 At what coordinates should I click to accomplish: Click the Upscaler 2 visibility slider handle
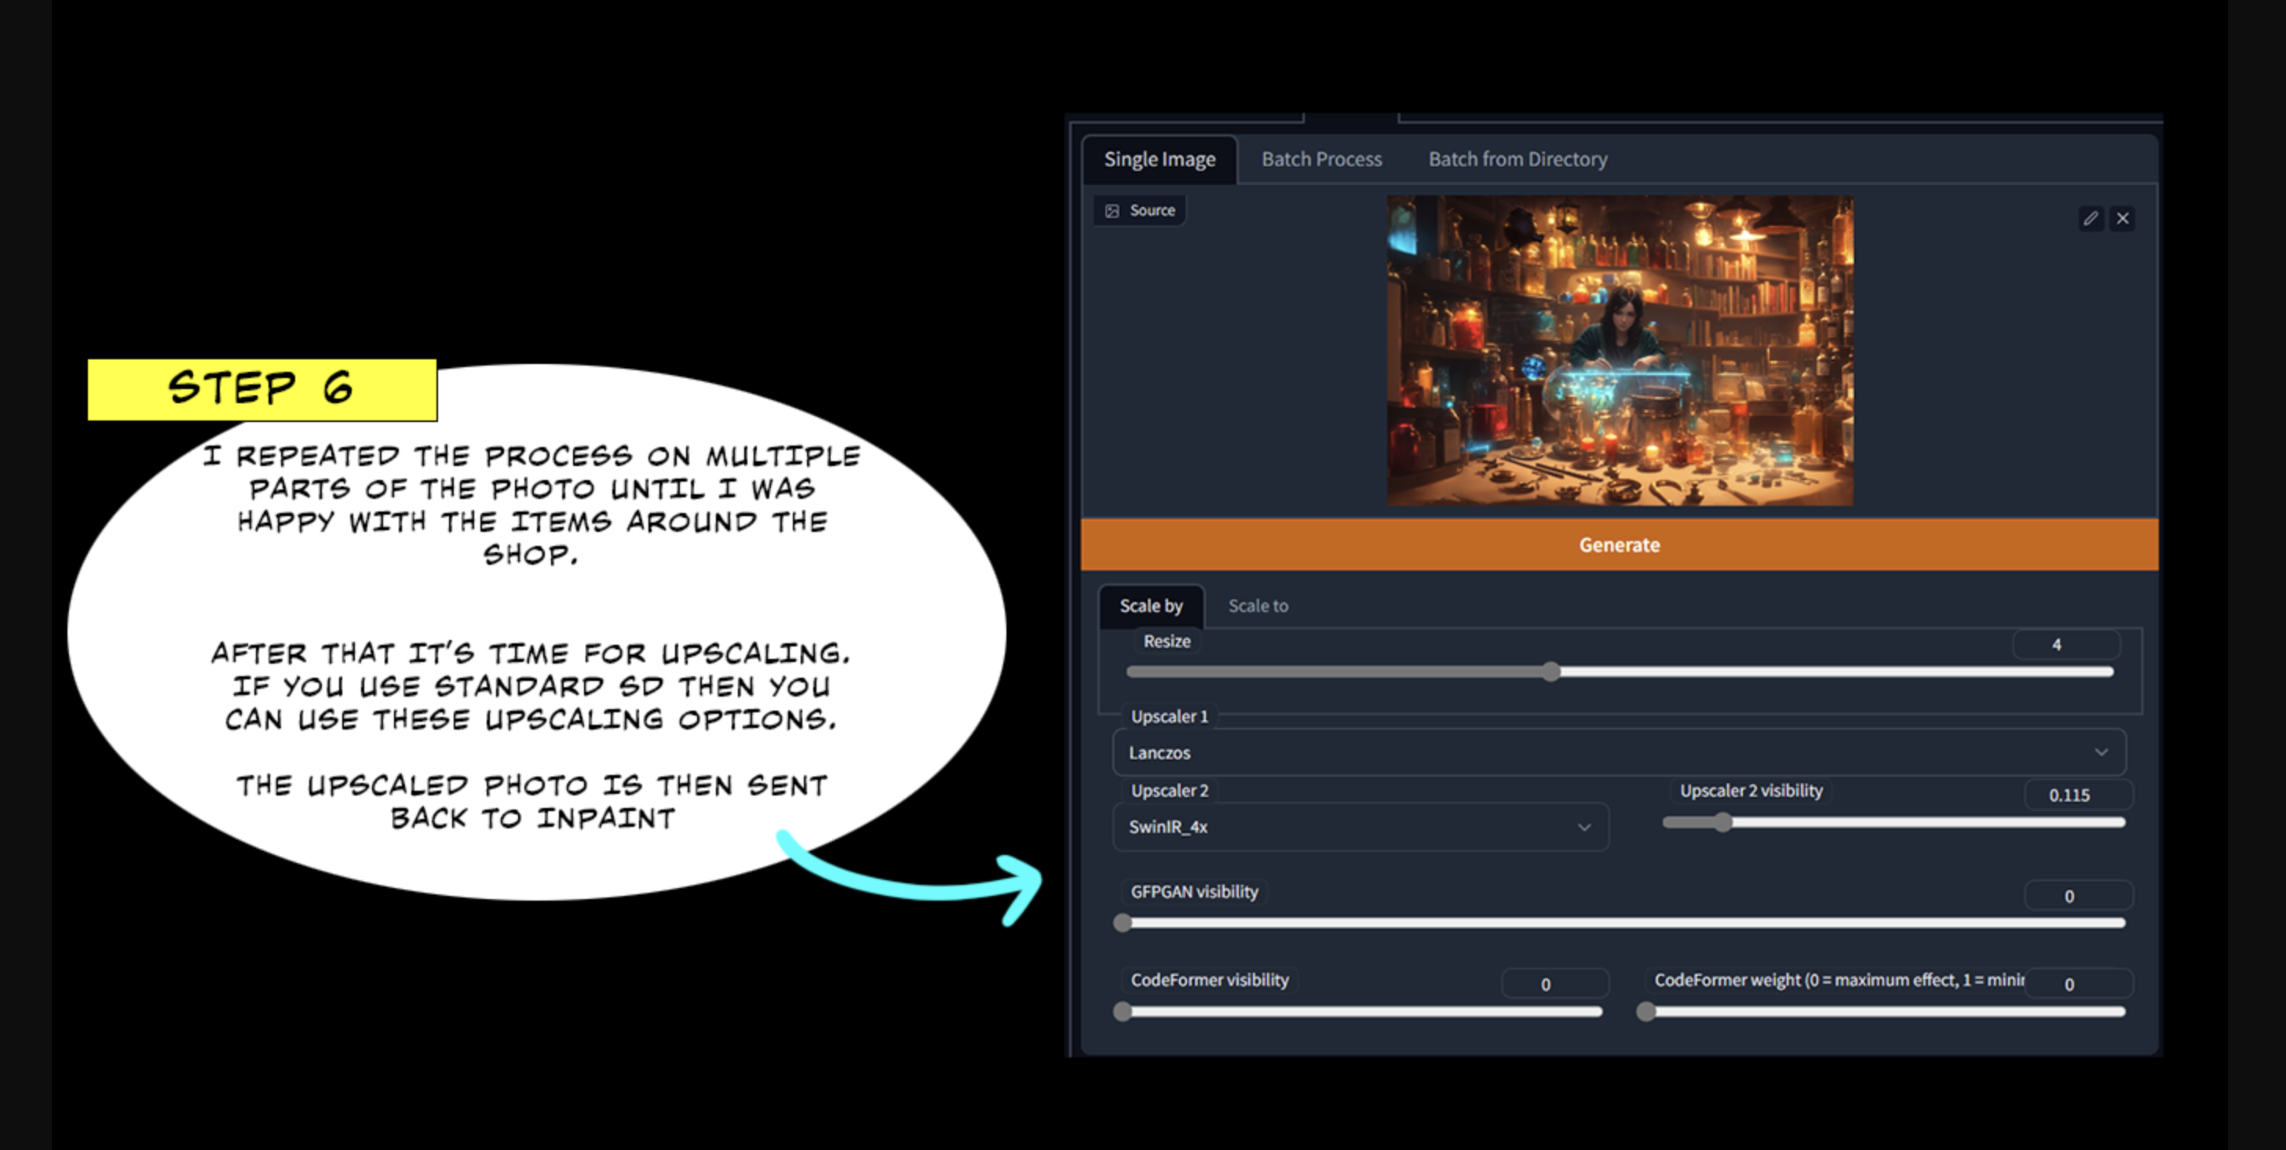pos(1722,823)
